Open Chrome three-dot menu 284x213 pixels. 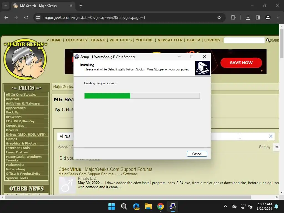coord(278,17)
